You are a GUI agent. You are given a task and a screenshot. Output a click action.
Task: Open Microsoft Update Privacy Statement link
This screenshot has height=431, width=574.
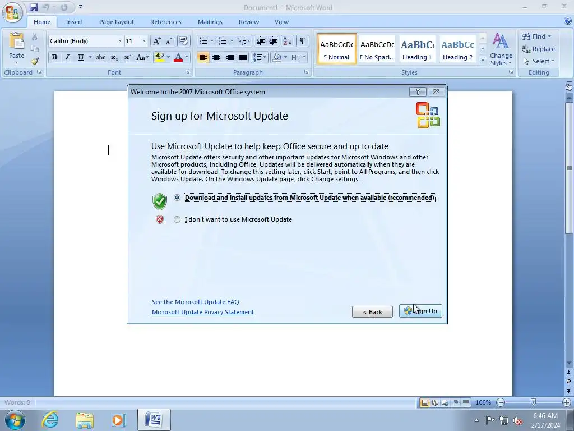click(203, 312)
